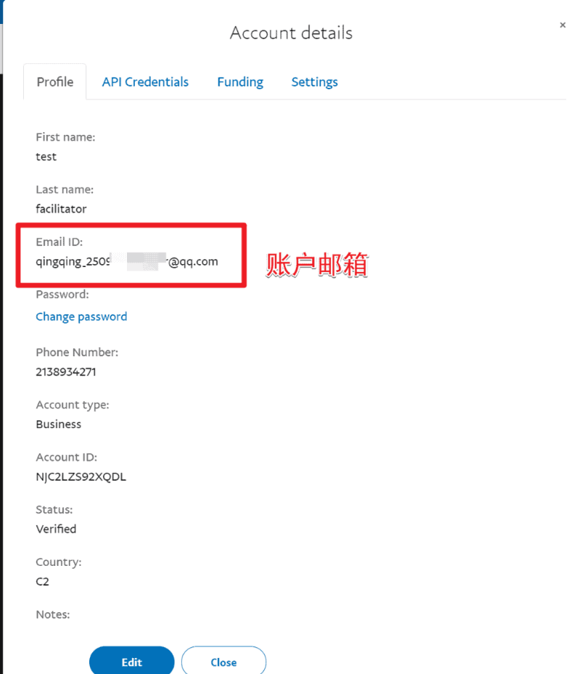579x674 pixels.
Task: Click the "Verified" status text
Action: coord(56,529)
